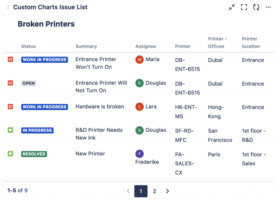Click issue type icon for New Printer row

(10, 154)
